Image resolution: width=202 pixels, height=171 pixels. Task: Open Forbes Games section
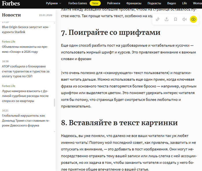78,3
